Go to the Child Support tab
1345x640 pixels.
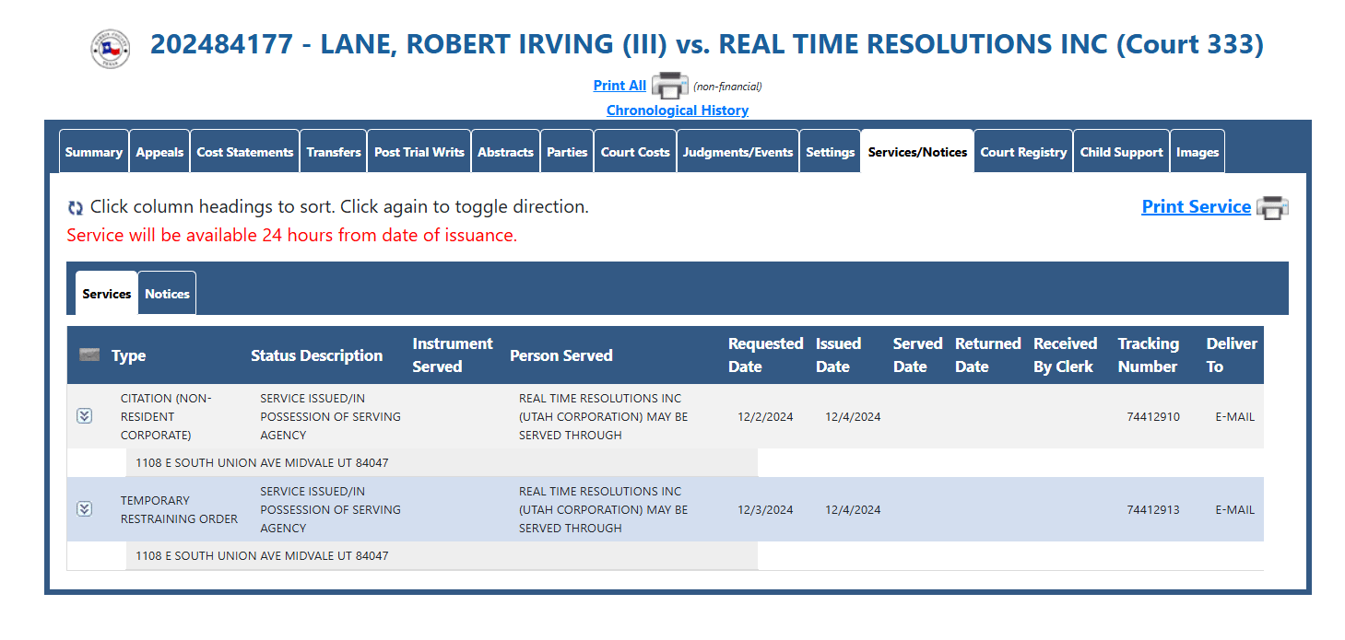coord(1122,152)
